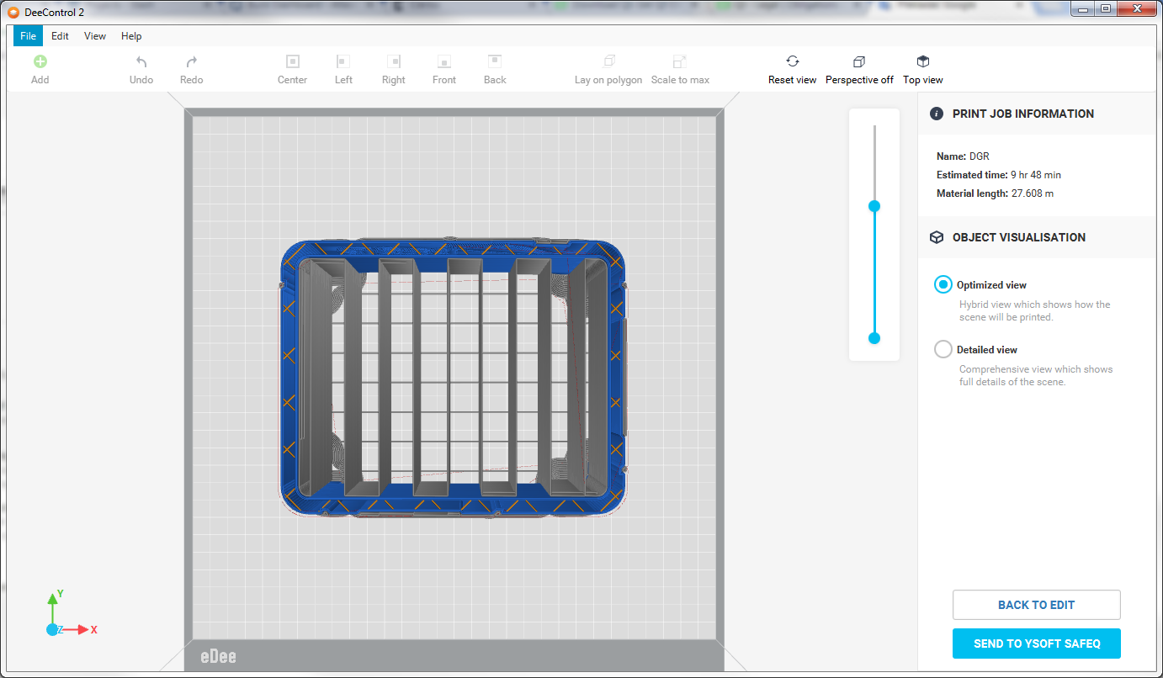Image resolution: width=1163 pixels, height=678 pixels.
Task: Click the Back to Edit button
Action: (x=1036, y=605)
